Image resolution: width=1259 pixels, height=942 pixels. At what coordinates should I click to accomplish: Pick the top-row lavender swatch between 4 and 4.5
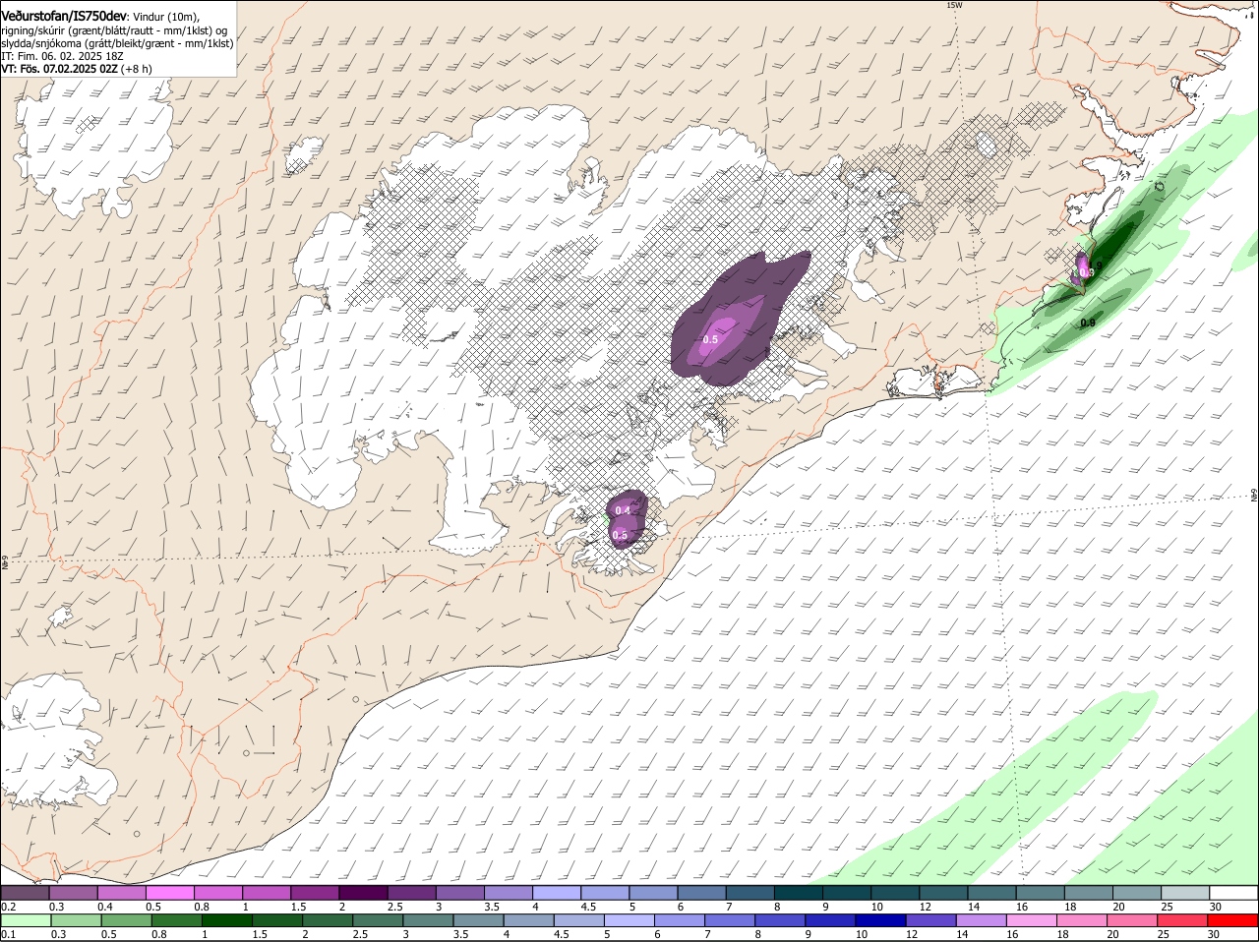(x=557, y=893)
